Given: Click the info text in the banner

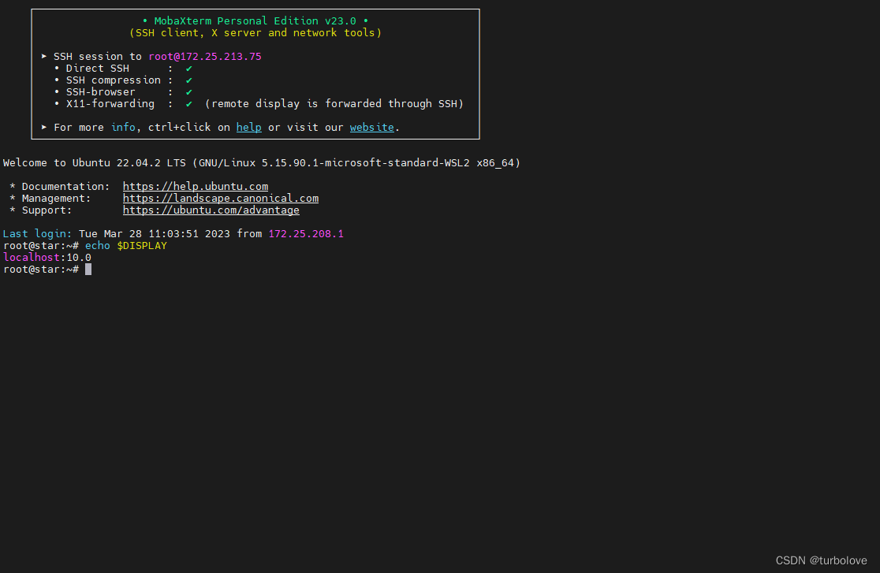Looking at the screenshot, I should [122, 127].
